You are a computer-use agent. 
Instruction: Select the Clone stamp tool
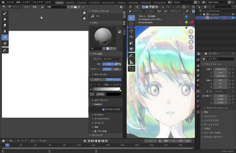click(5, 31)
